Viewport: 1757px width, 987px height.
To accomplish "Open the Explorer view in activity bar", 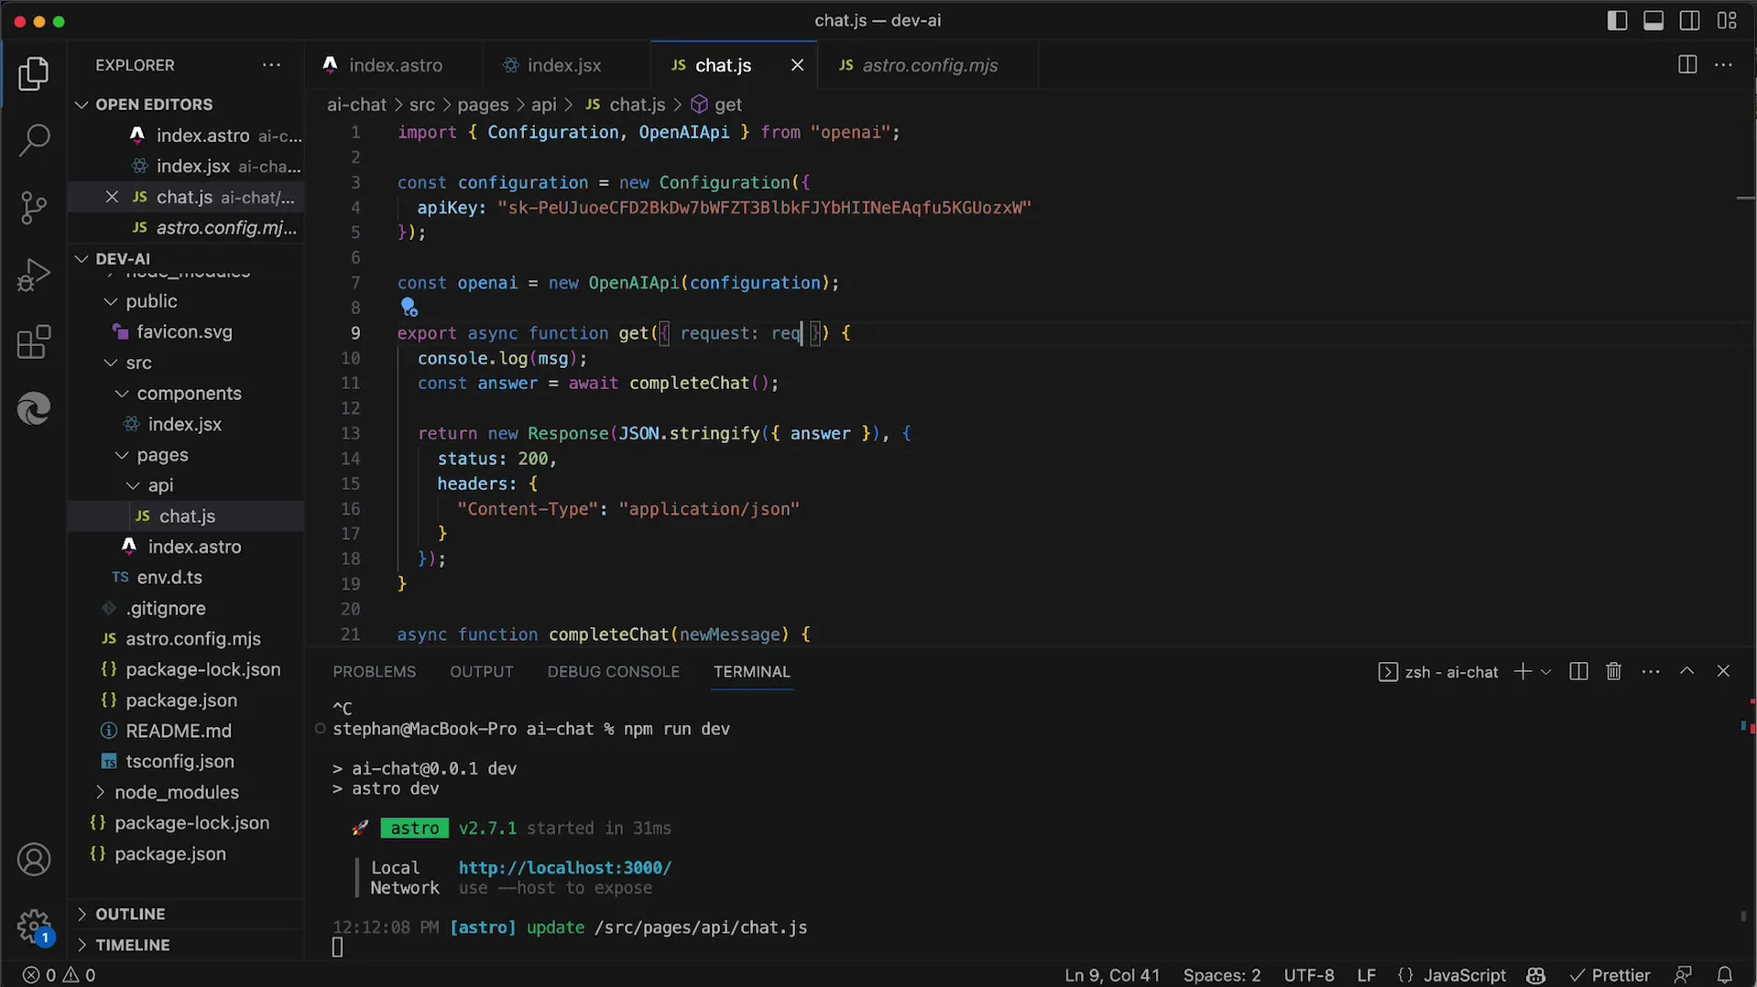I will point(34,74).
